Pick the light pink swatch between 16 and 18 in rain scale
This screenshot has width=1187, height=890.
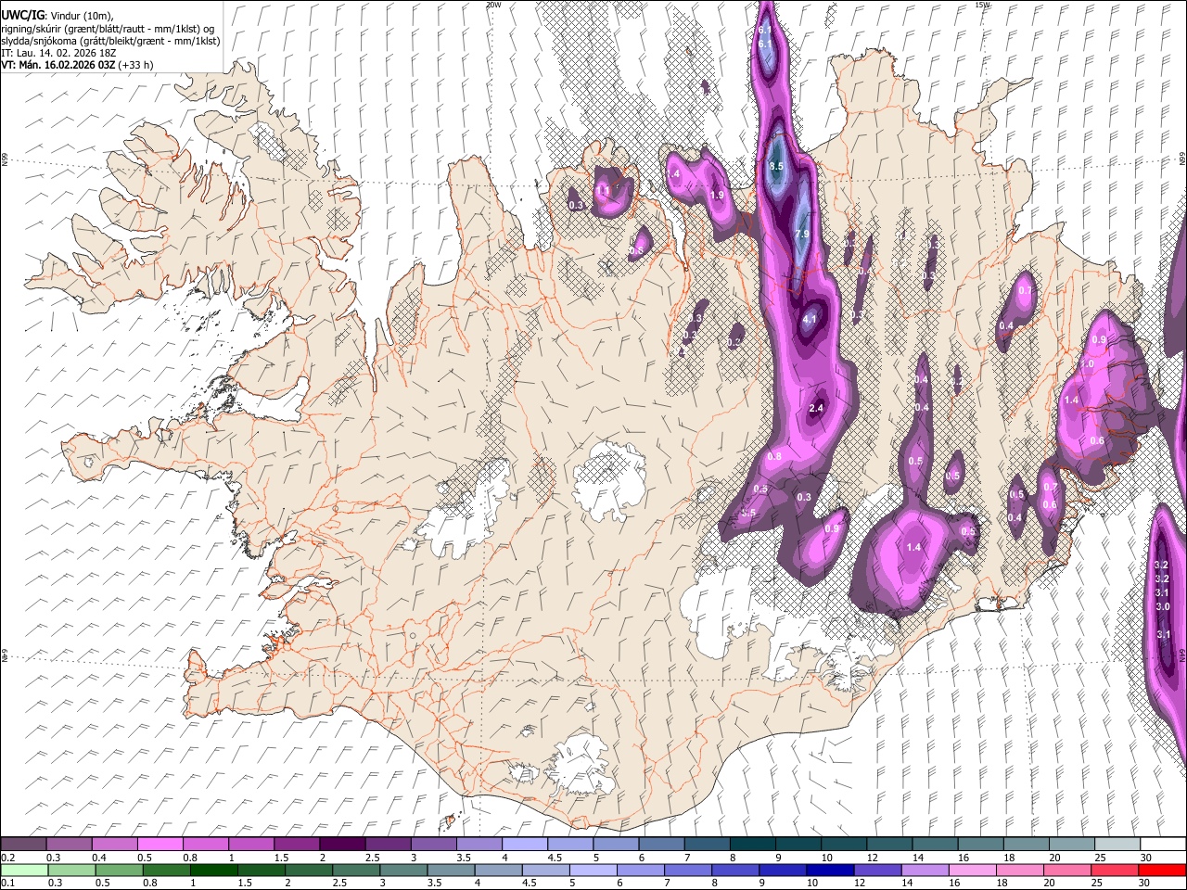[971, 870]
